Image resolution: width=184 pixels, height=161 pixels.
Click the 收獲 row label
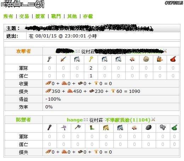coord(23,84)
